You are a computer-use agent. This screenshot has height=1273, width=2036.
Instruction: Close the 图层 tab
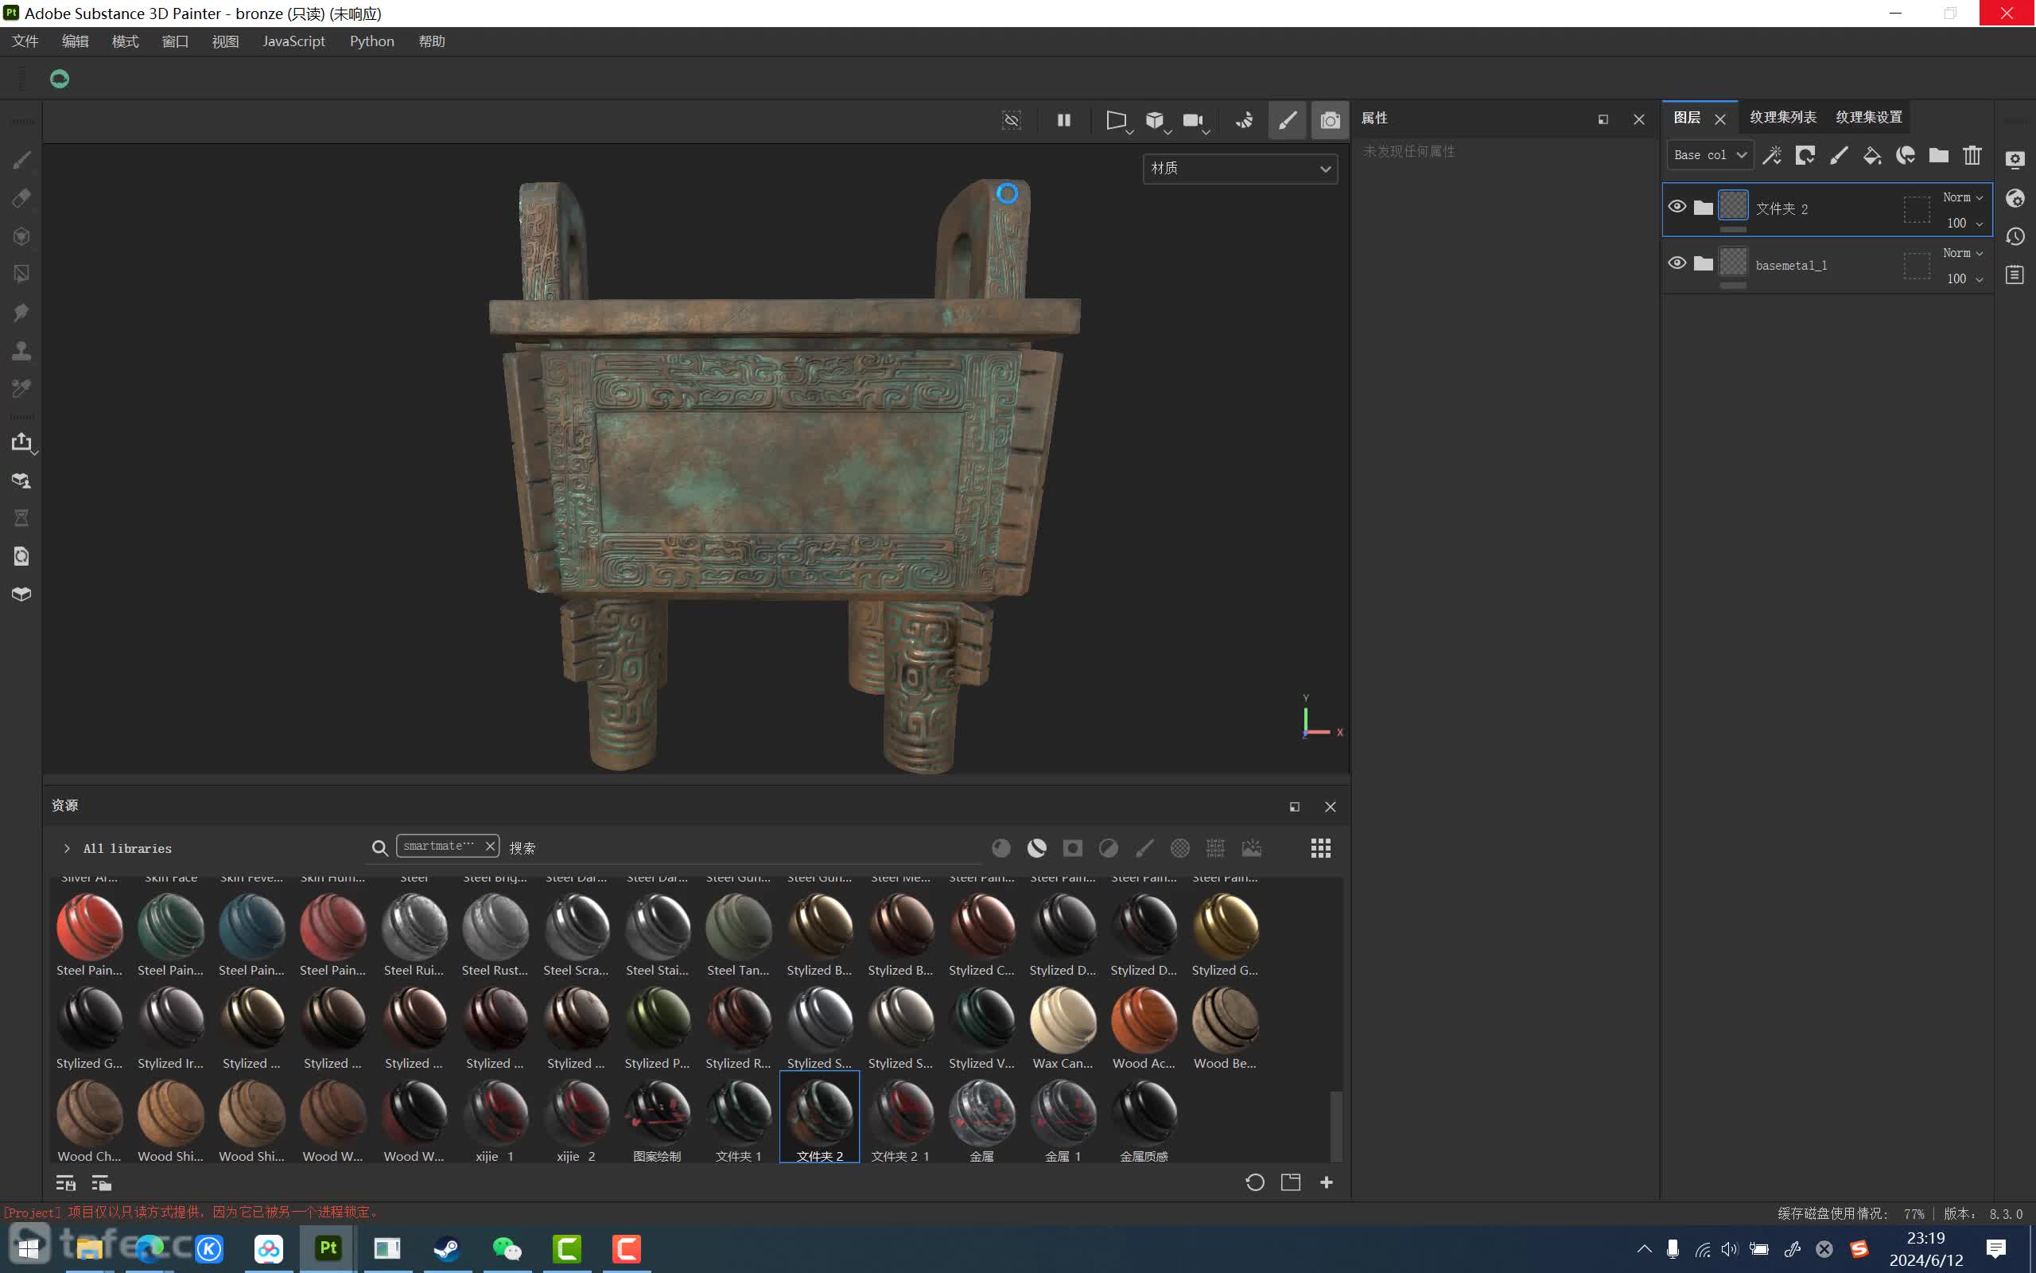click(x=1720, y=119)
